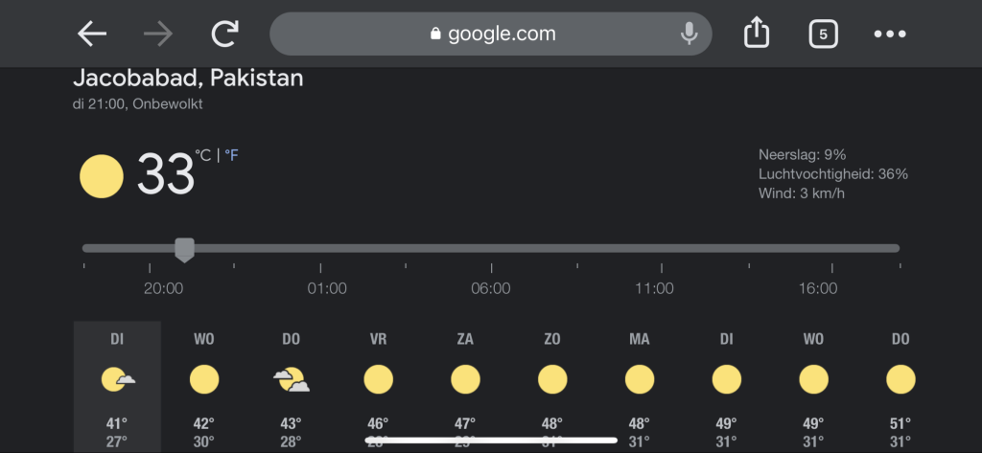
Task: Open the ZA forecast showing 47°
Action: pos(465,387)
